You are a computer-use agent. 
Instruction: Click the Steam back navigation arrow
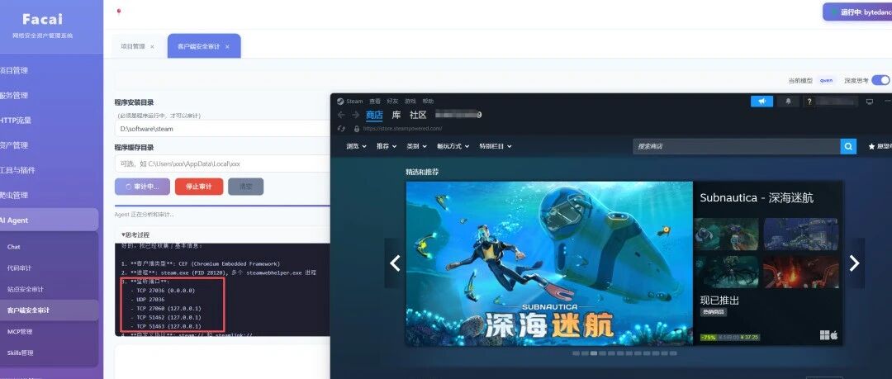coord(341,115)
